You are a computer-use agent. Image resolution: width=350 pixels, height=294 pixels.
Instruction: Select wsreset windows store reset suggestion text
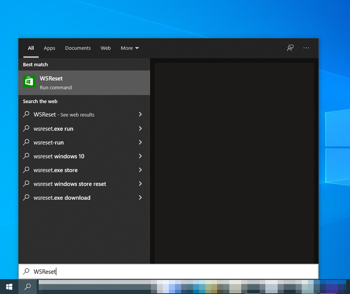coord(70,184)
